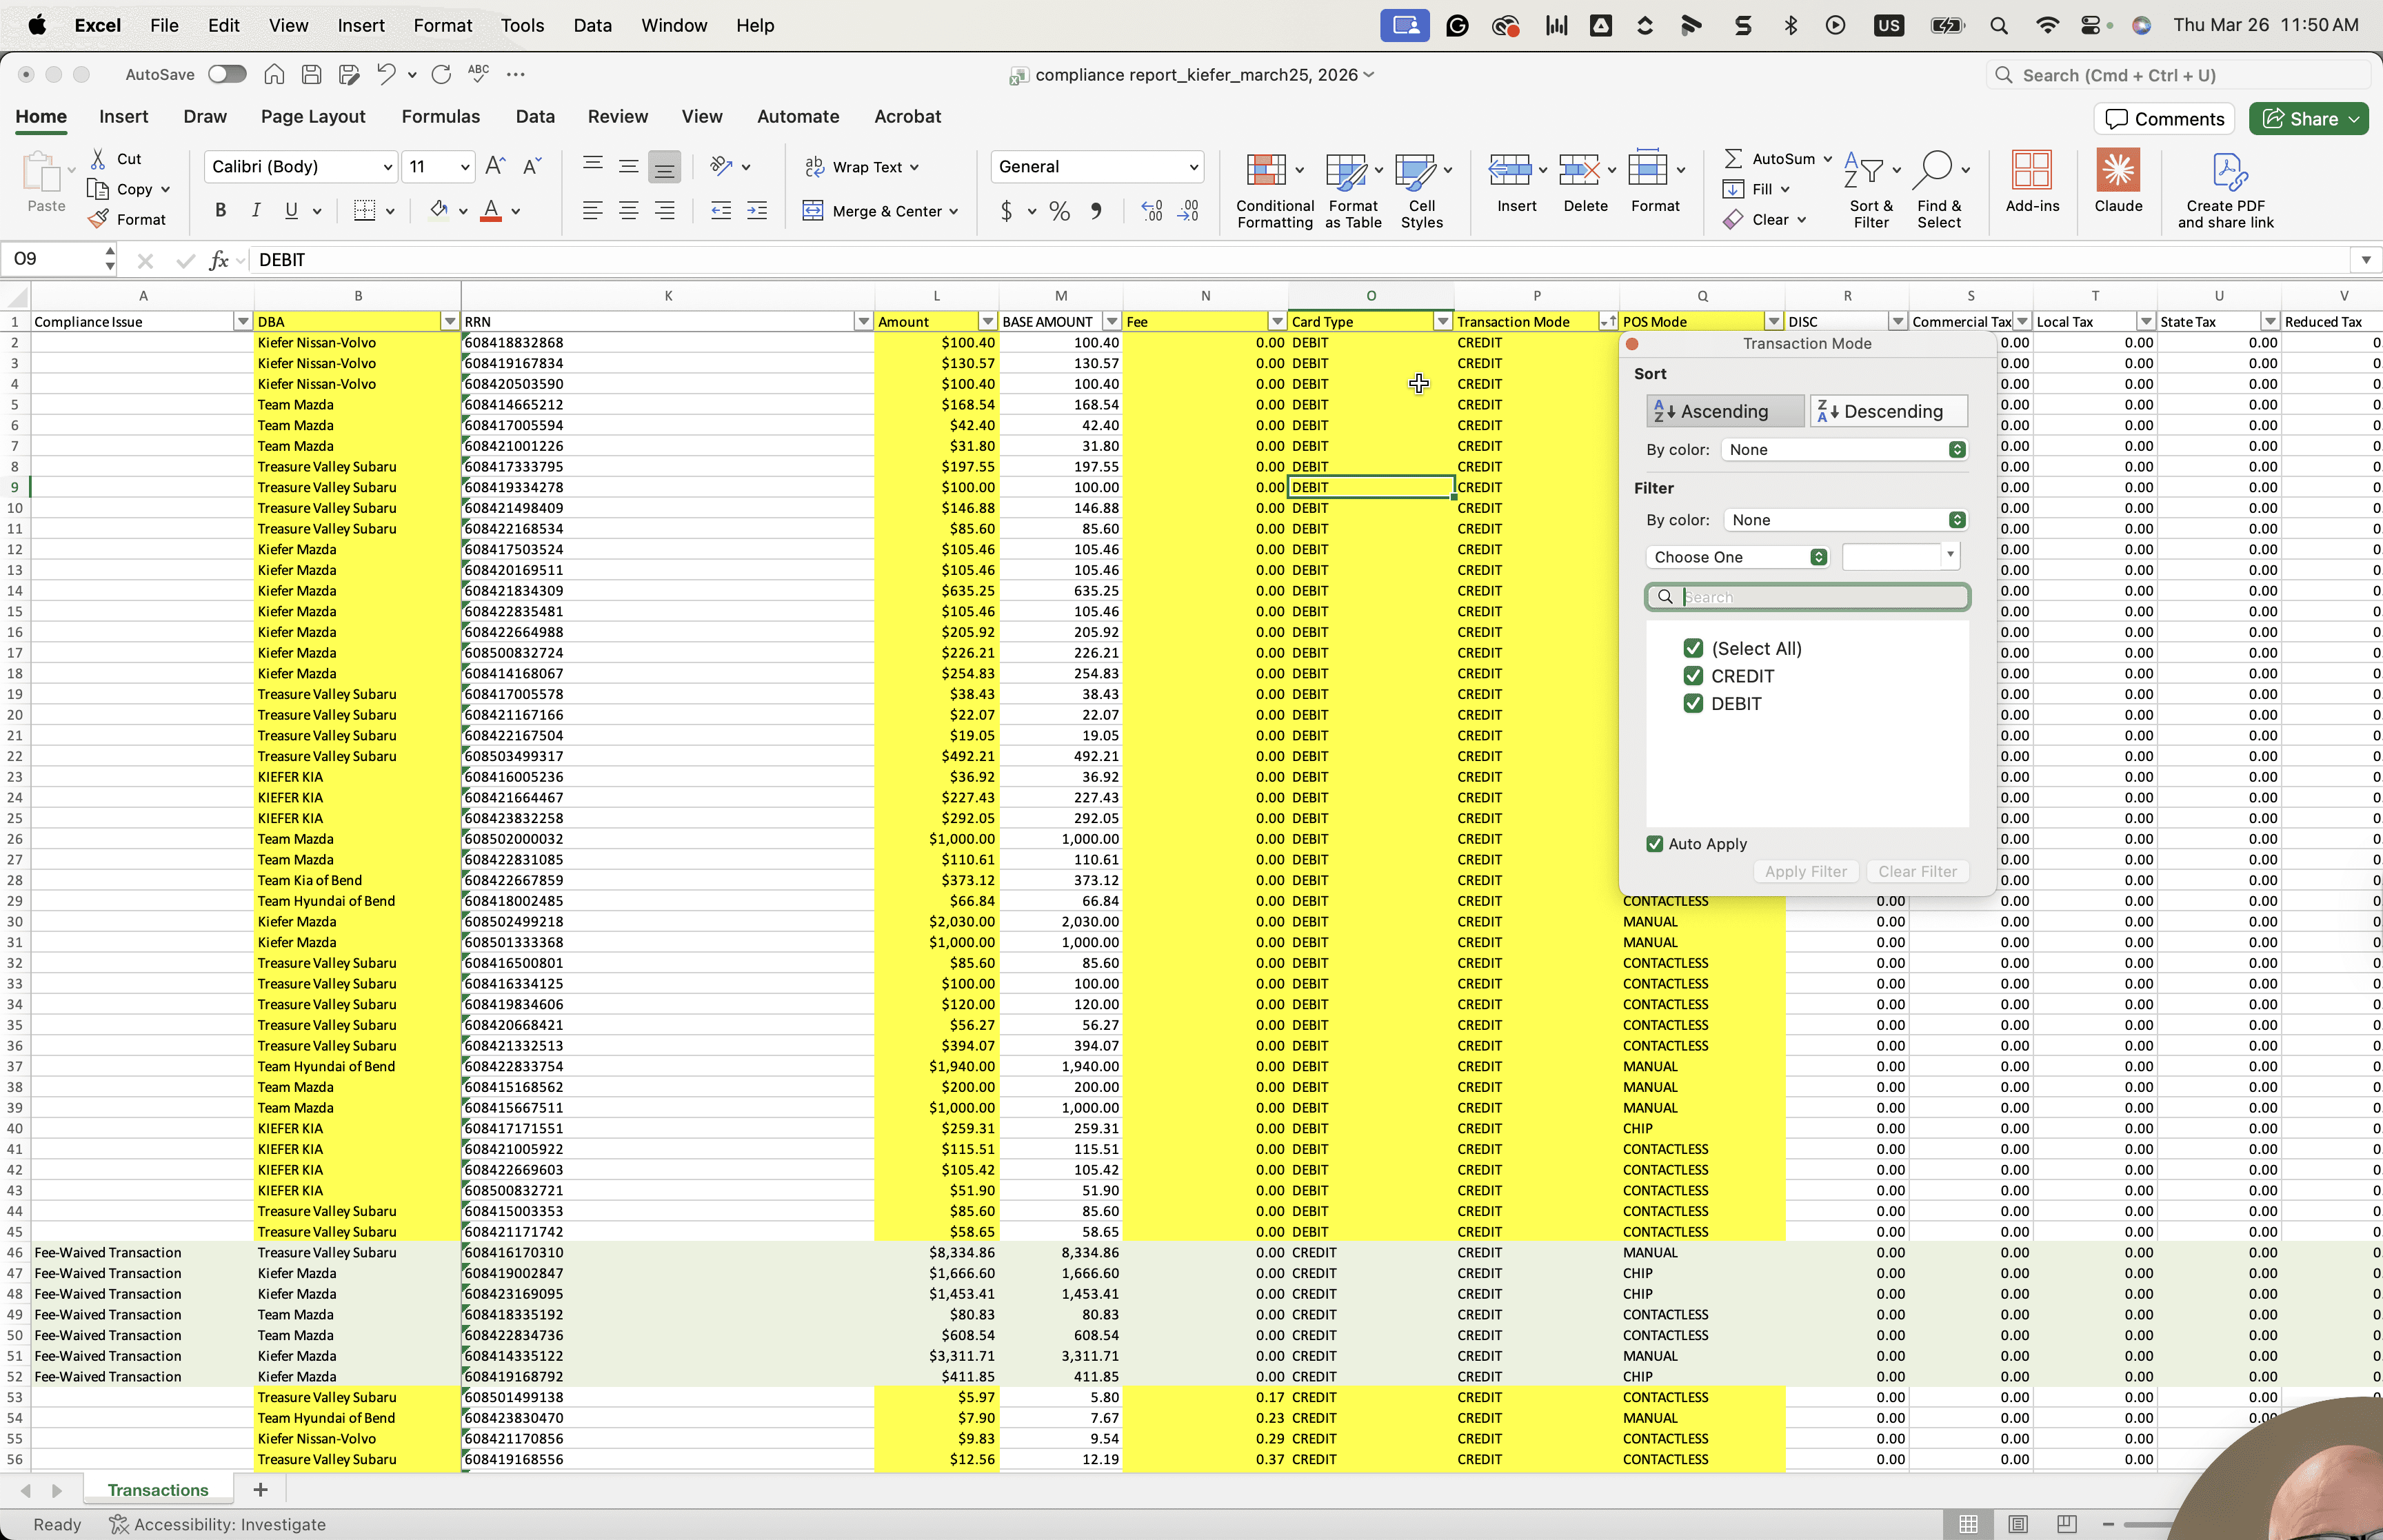This screenshot has height=1540, width=2383.
Task: Toggle the Auto Apply checkbox
Action: click(1655, 844)
